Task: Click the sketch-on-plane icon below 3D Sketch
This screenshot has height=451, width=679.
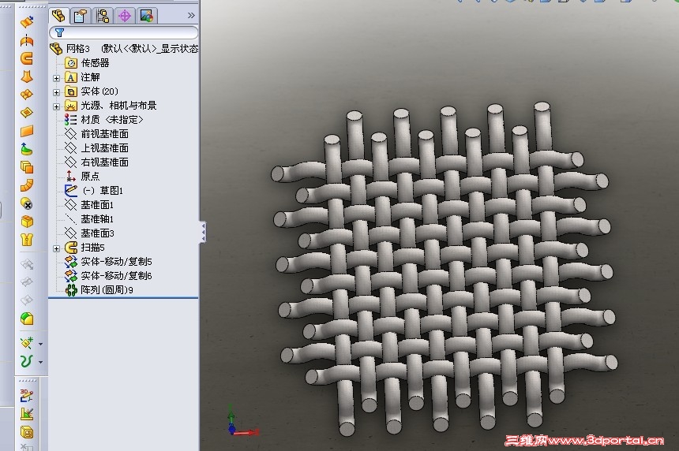Action: pyautogui.click(x=27, y=413)
